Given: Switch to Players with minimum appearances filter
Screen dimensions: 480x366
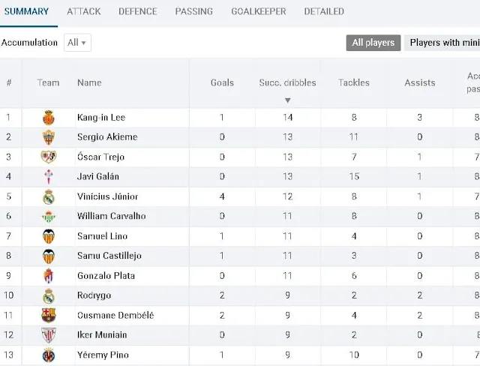Looking at the screenshot, I should pos(442,43).
